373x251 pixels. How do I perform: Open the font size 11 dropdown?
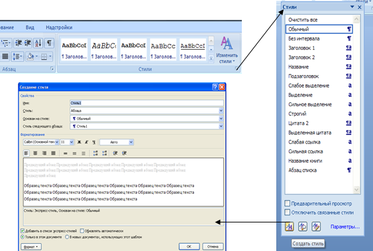(72, 142)
